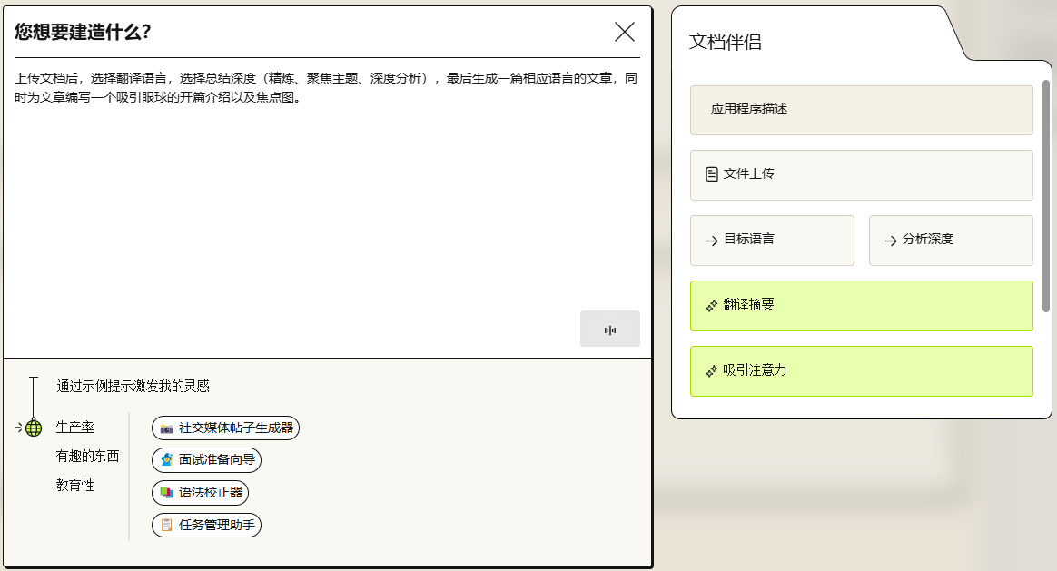This screenshot has width=1057, height=571.
Task: Click the camera icon in 社交媒体帖子生成器
Action: coord(166,428)
